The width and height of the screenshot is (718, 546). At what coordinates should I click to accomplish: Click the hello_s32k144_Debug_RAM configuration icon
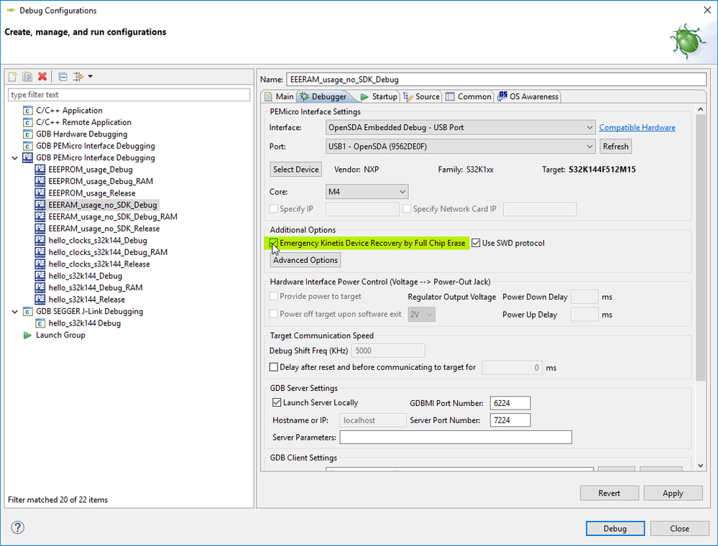point(40,287)
